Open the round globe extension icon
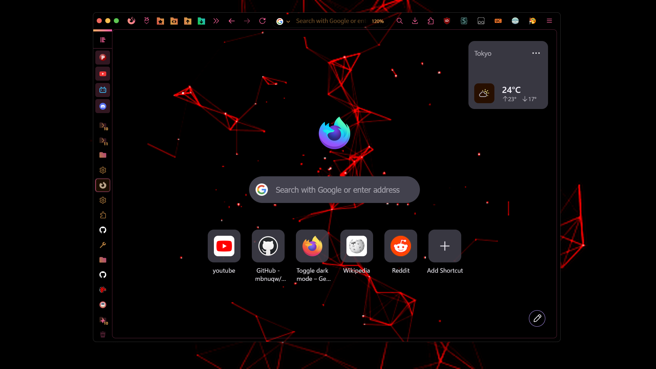The width and height of the screenshot is (656, 369). tap(515, 21)
